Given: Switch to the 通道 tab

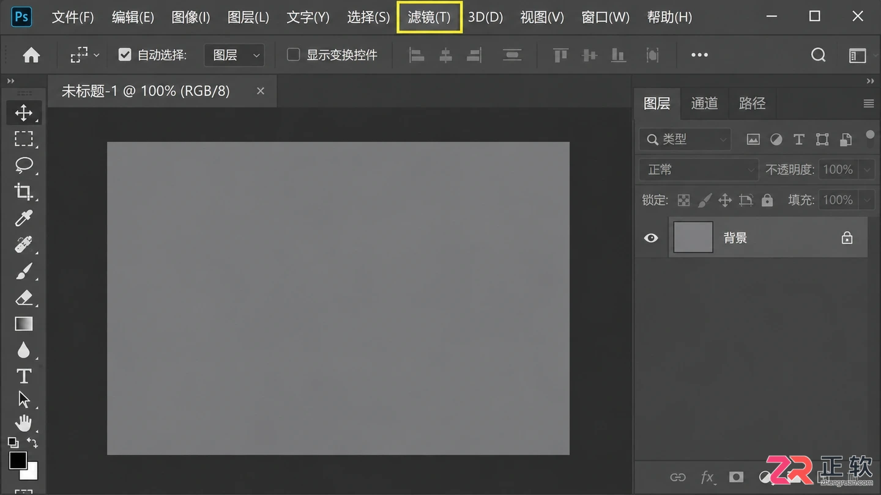Looking at the screenshot, I should pyautogui.click(x=704, y=103).
